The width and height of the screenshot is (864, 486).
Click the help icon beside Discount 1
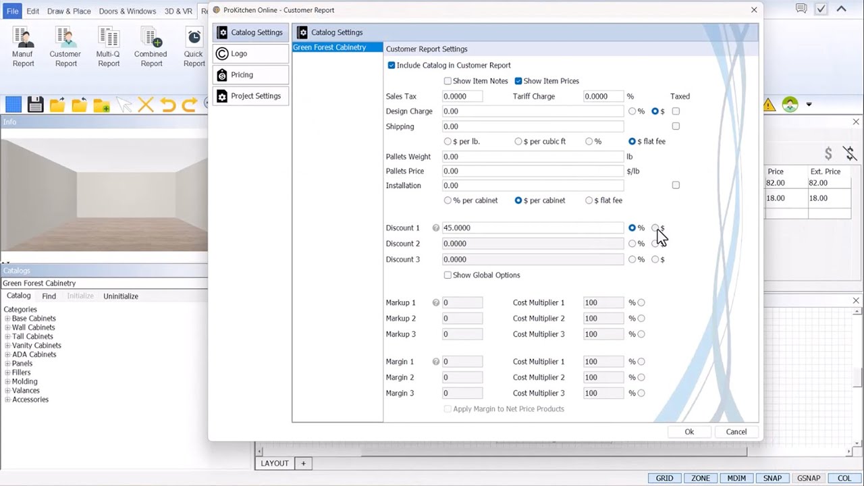point(435,228)
